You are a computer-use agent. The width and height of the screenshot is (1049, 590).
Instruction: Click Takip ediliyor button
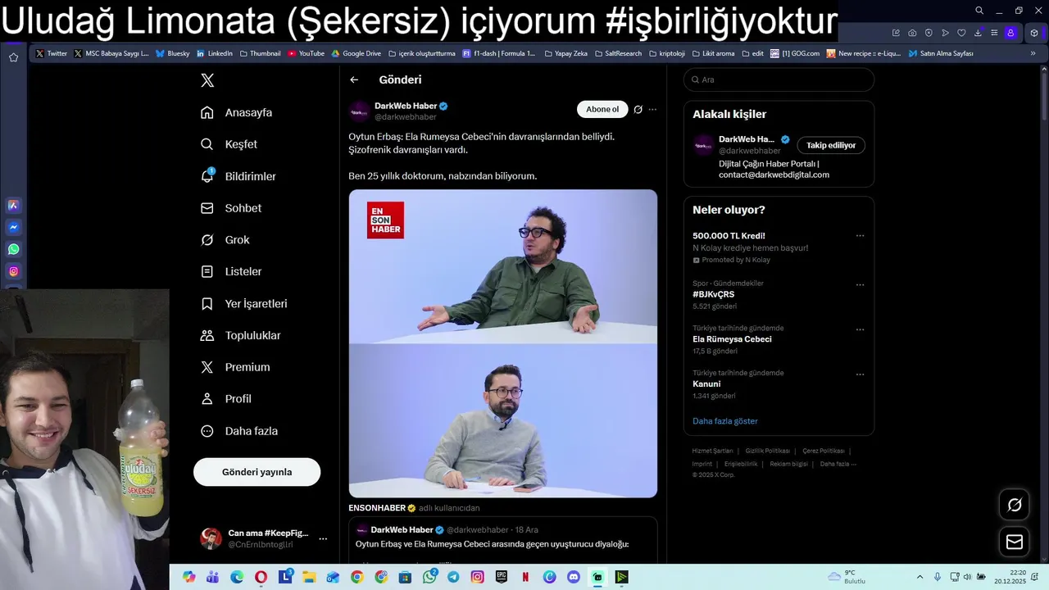tap(831, 145)
